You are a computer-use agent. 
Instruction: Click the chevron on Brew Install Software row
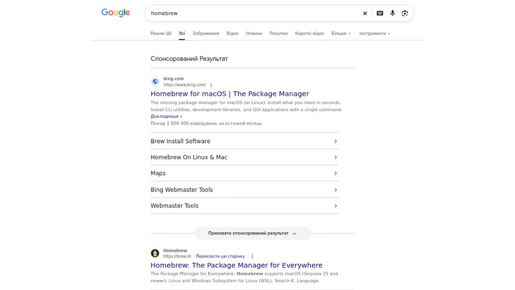click(336, 141)
